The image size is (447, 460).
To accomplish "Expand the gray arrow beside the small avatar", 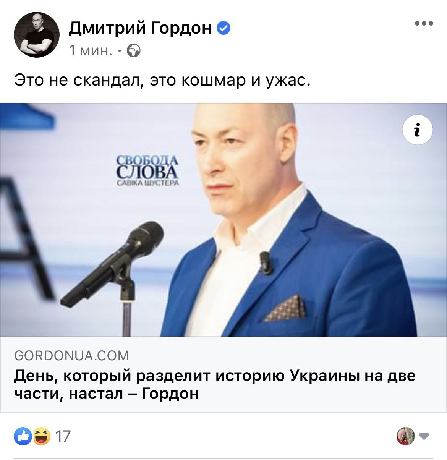I will pyautogui.click(x=424, y=436).
